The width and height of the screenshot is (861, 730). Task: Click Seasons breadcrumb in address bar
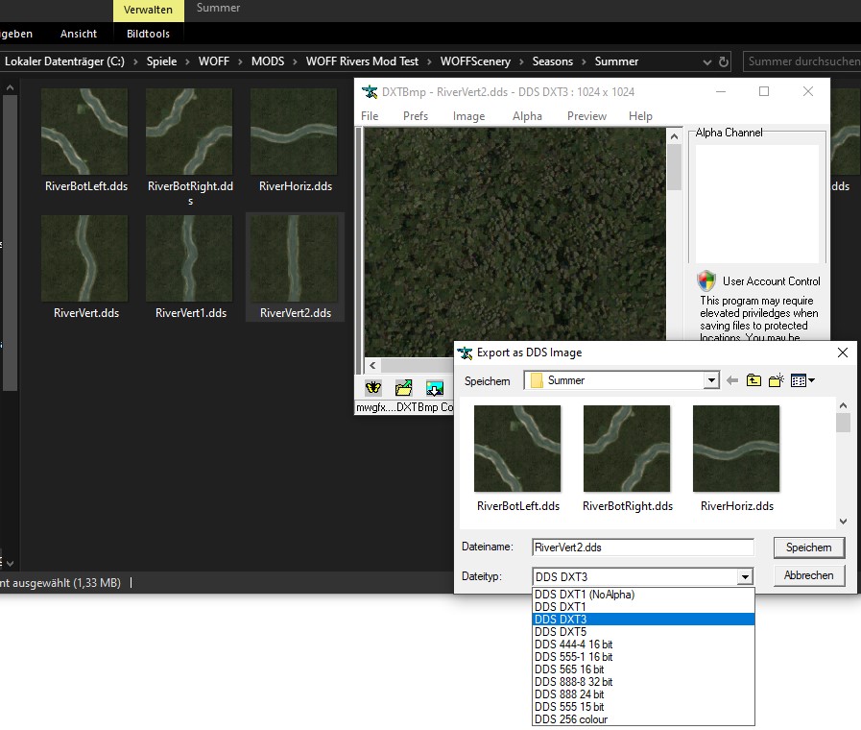552,61
